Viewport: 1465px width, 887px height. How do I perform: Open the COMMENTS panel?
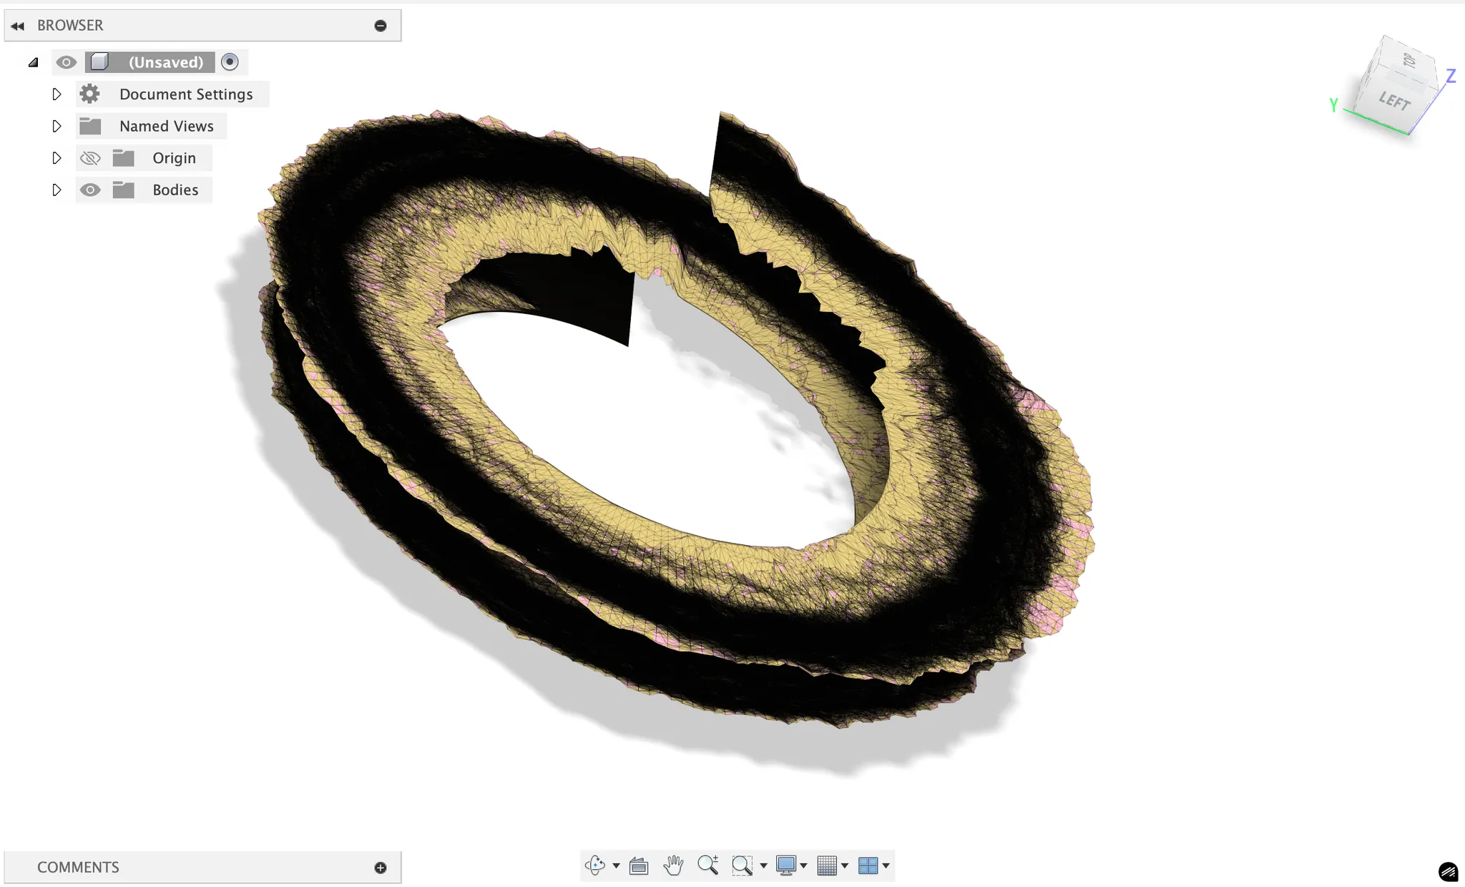coord(79,866)
